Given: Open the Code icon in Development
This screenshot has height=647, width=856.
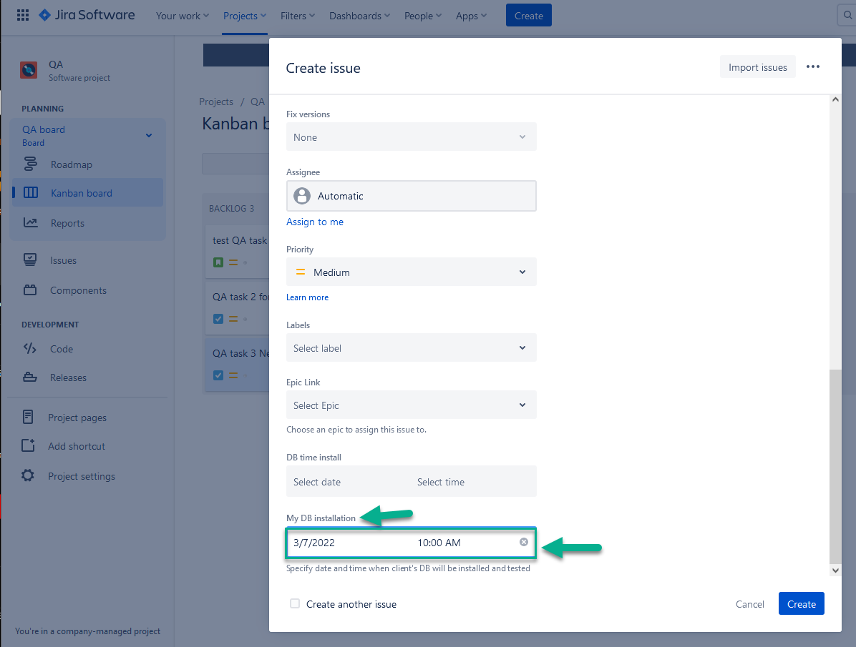Looking at the screenshot, I should pos(29,349).
